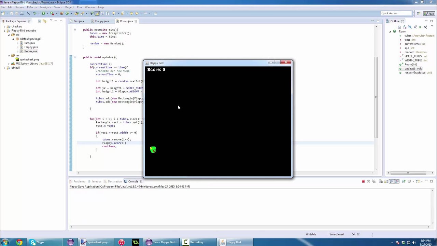Pin the Console view
The width and height of the screenshot is (437, 246).
tap(404, 181)
